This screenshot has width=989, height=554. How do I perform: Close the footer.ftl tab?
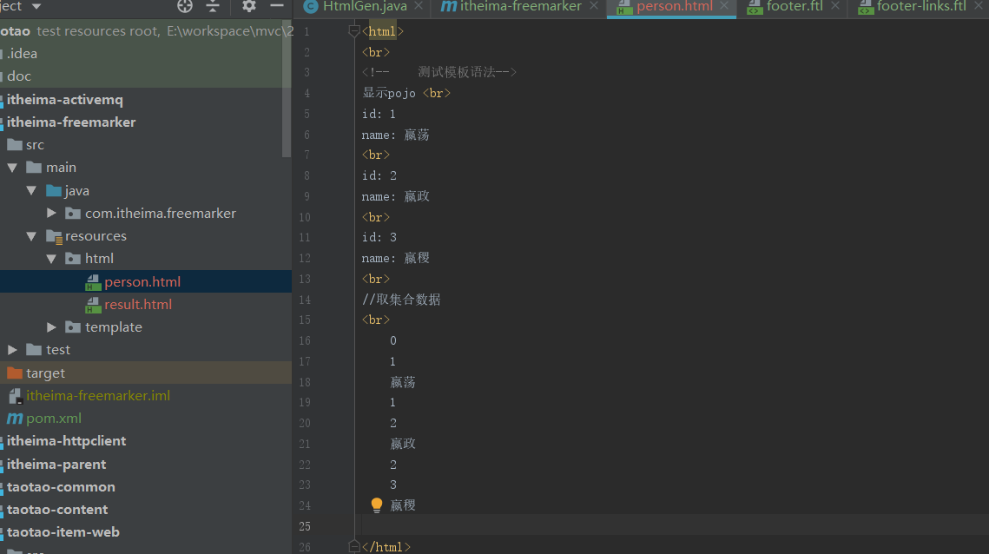835,6
